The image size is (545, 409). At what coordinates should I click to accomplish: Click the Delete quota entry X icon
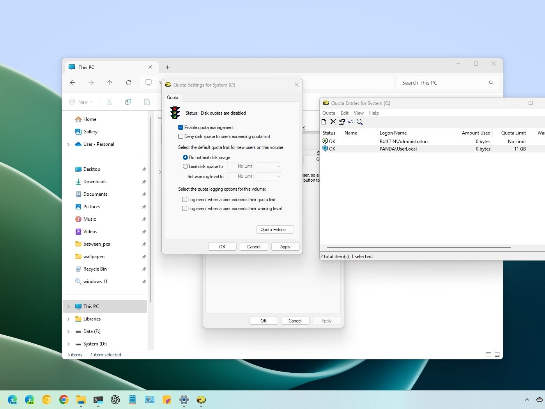333,122
